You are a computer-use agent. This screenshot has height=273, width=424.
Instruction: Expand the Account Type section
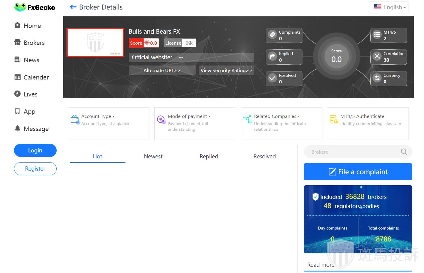(98, 116)
